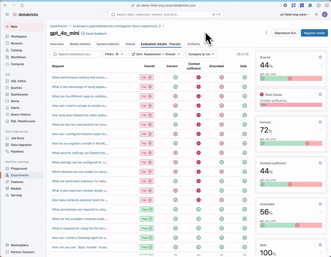The image size is (331, 257).
Task: Open Features in the sidebar
Action: coord(17,182)
